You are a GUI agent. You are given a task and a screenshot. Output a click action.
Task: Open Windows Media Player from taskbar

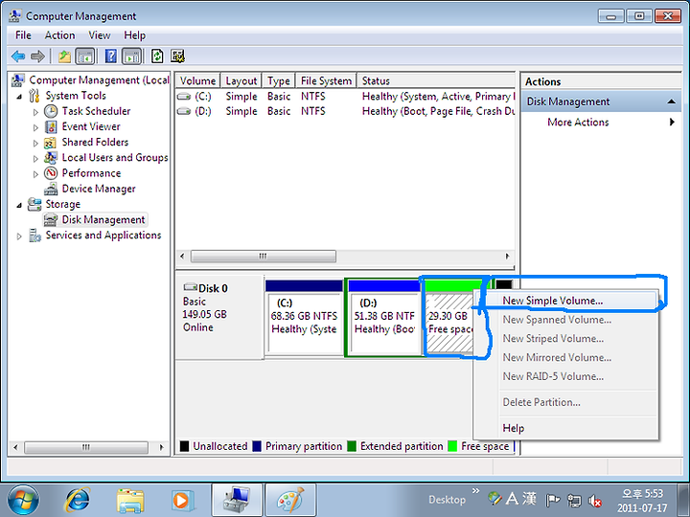pos(182,501)
